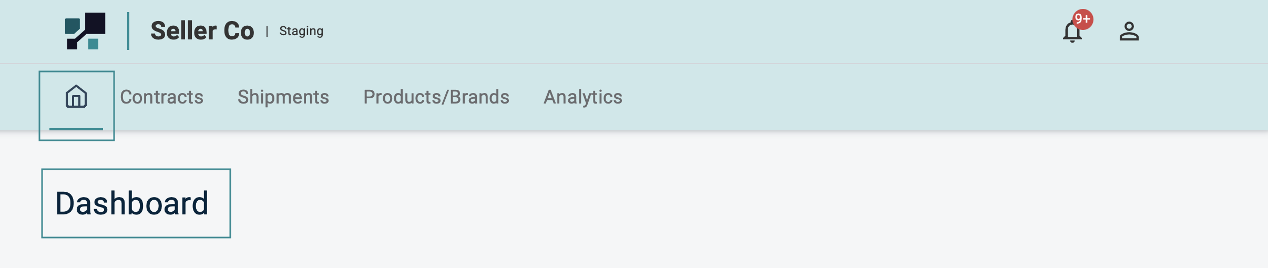Open notifications with the bell icon

[1071, 33]
